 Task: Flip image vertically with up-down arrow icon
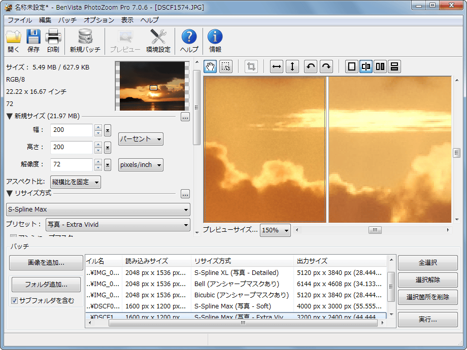point(292,66)
